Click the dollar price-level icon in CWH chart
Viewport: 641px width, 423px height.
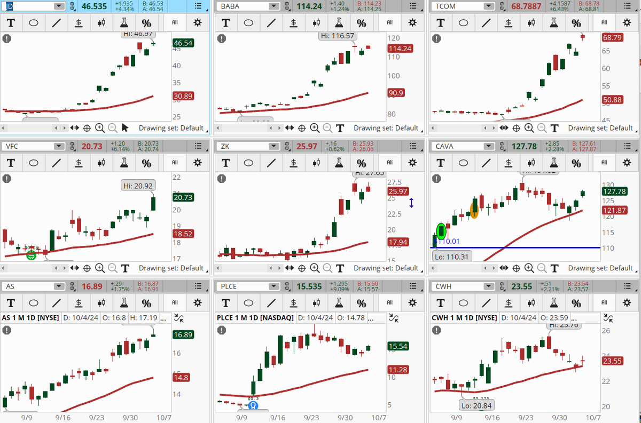point(508,303)
